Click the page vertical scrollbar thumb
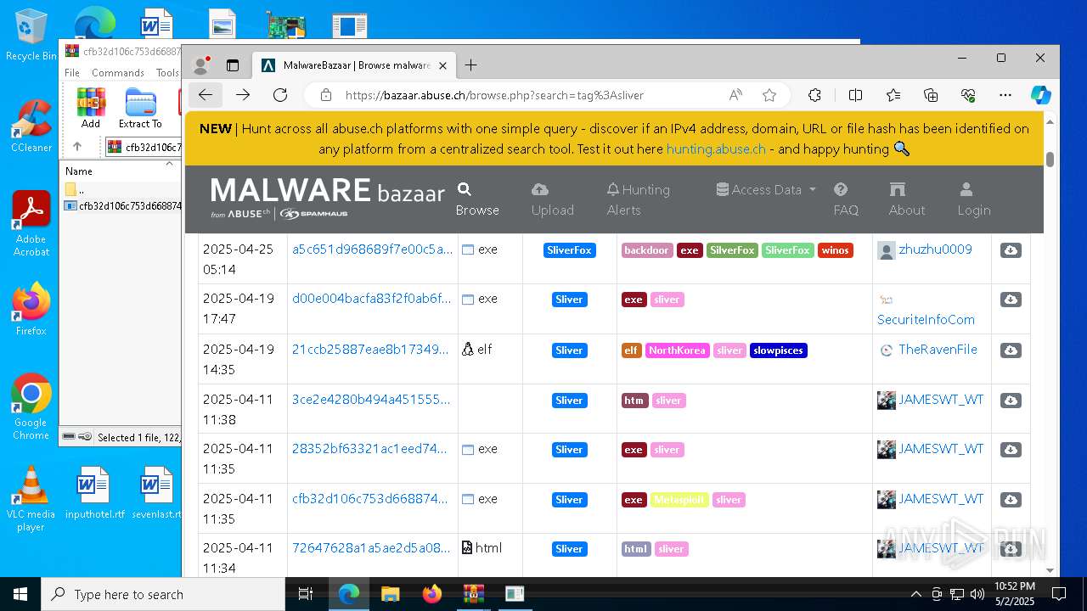The height and width of the screenshot is (611, 1087). pos(1050,159)
